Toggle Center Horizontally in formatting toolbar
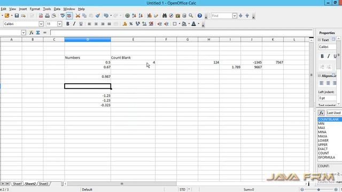The width and height of the screenshot is (342, 192). click(96, 24)
